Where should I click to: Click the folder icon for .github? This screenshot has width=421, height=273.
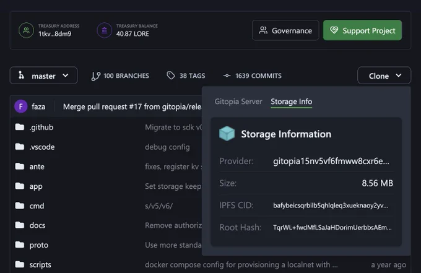pyautogui.click(x=20, y=127)
